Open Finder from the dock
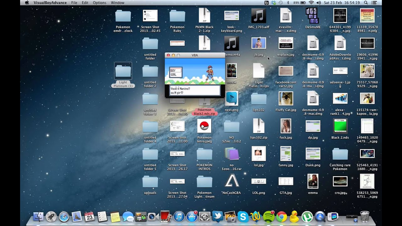 (x=39, y=217)
